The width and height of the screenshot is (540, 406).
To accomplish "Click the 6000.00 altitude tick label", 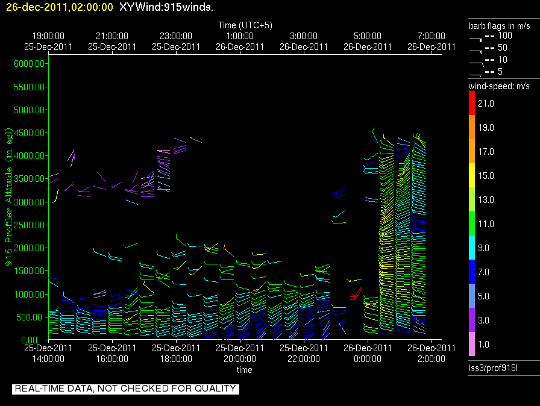I will pyautogui.click(x=30, y=64).
